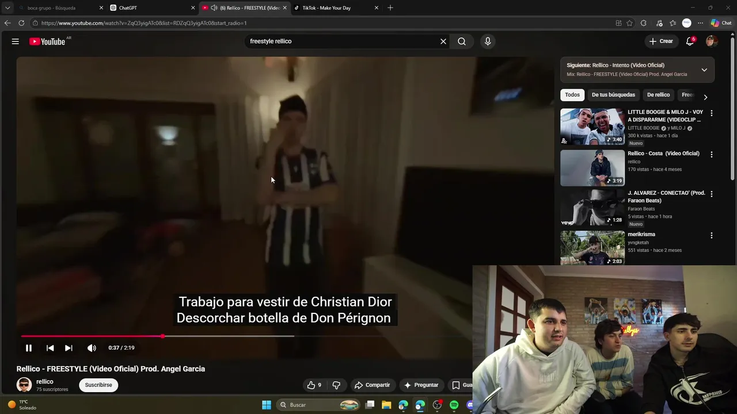Reload the page
The height and width of the screenshot is (414, 737).
coord(21,23)
